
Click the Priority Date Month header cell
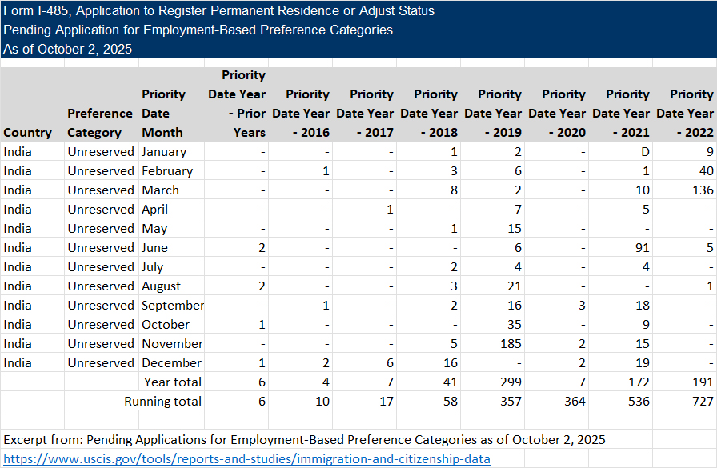coord(163,114)
